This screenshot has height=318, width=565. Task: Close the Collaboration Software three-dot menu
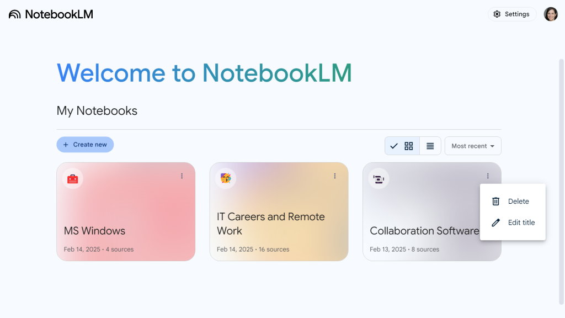[x=488, y=176]
